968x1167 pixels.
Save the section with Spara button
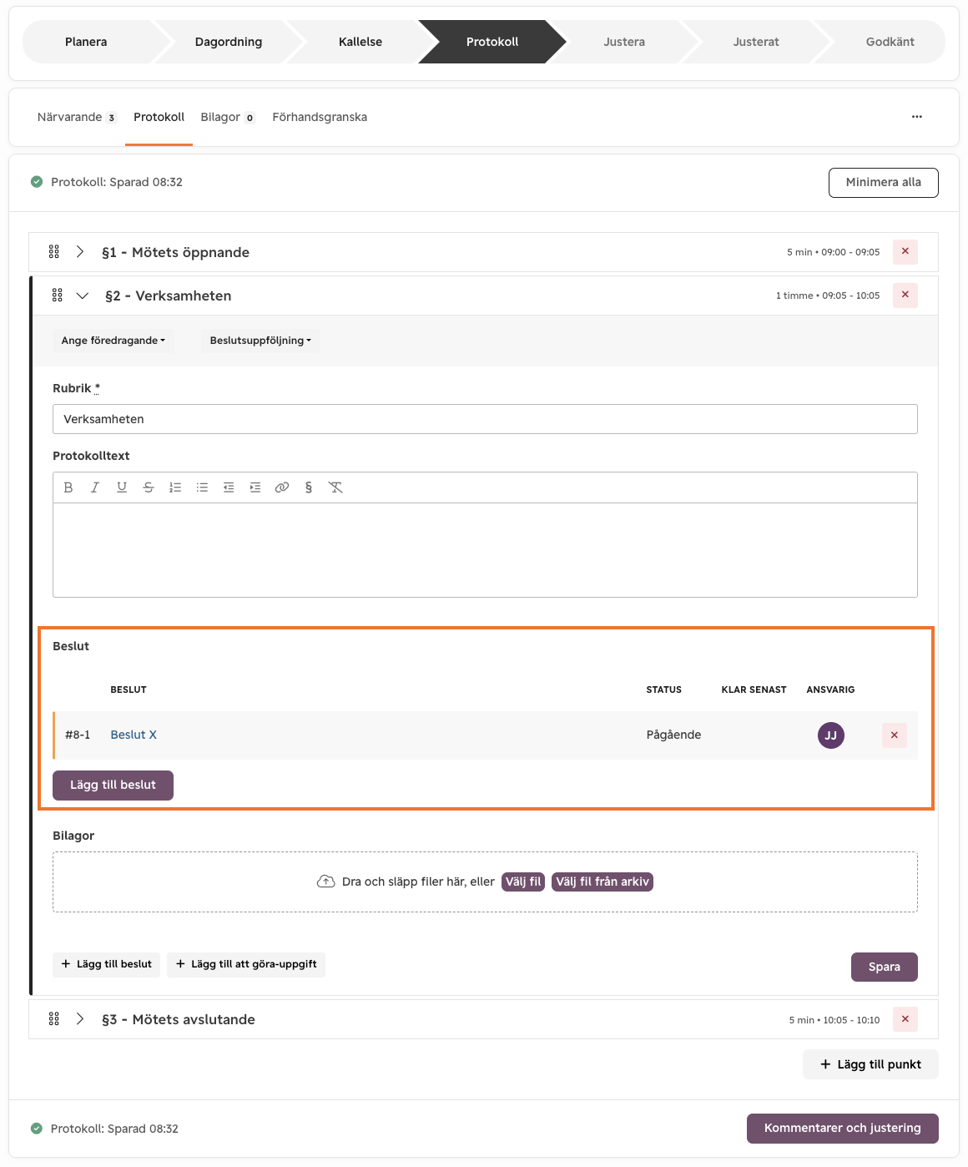[884, 967]
